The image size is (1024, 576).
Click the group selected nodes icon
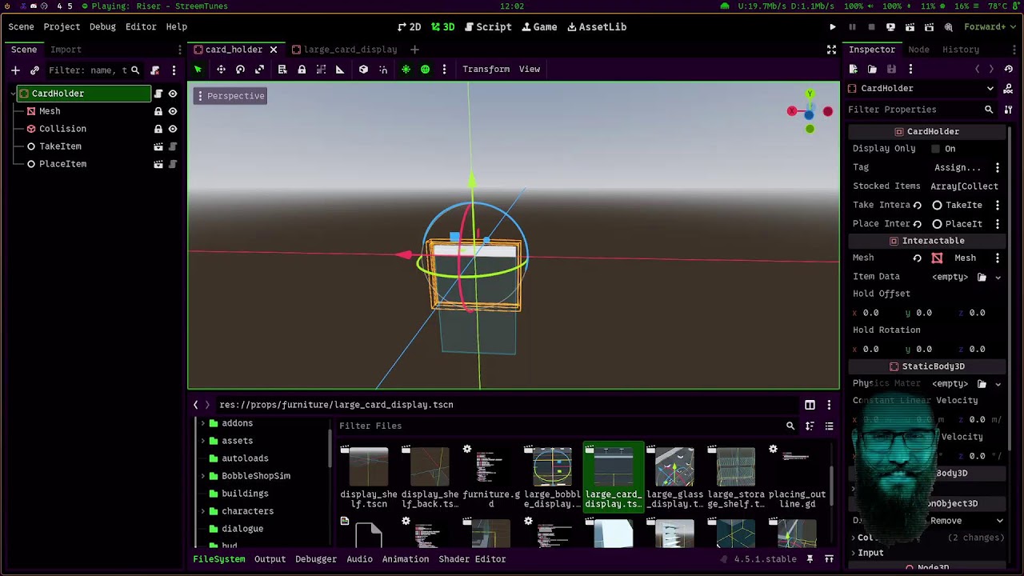(x=321, y=70)
